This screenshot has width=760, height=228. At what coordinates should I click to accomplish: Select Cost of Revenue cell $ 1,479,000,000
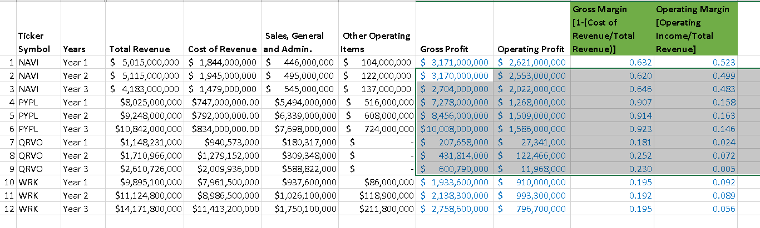(223, 89)
